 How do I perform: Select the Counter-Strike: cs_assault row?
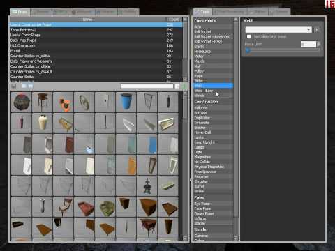point(96,72)
